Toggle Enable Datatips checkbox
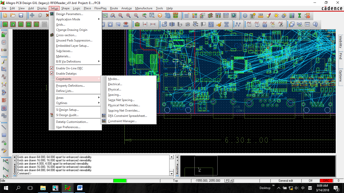The height and width of the screenshot is (193, 344). pos(52,73)
